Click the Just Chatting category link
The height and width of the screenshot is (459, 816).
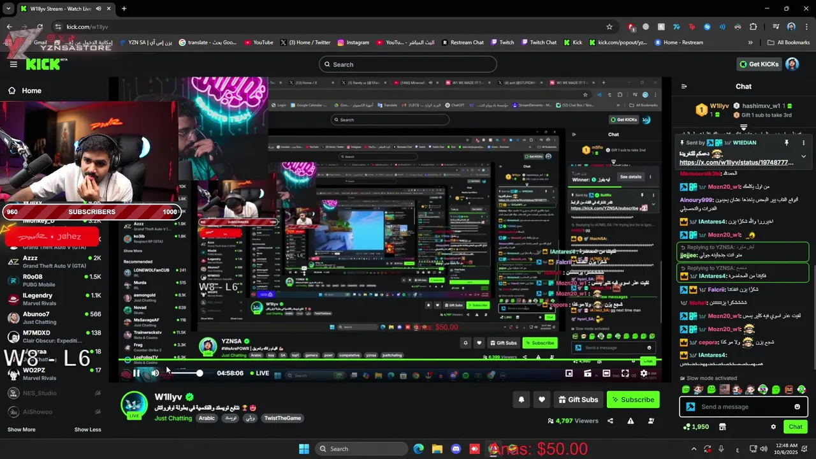tap(173, 418)
